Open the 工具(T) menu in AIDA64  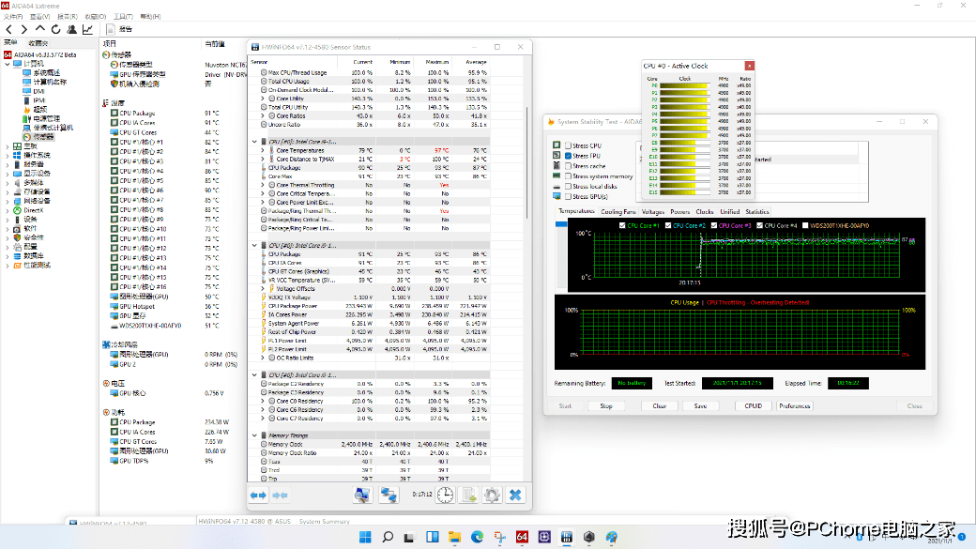[x=123, y=17]
